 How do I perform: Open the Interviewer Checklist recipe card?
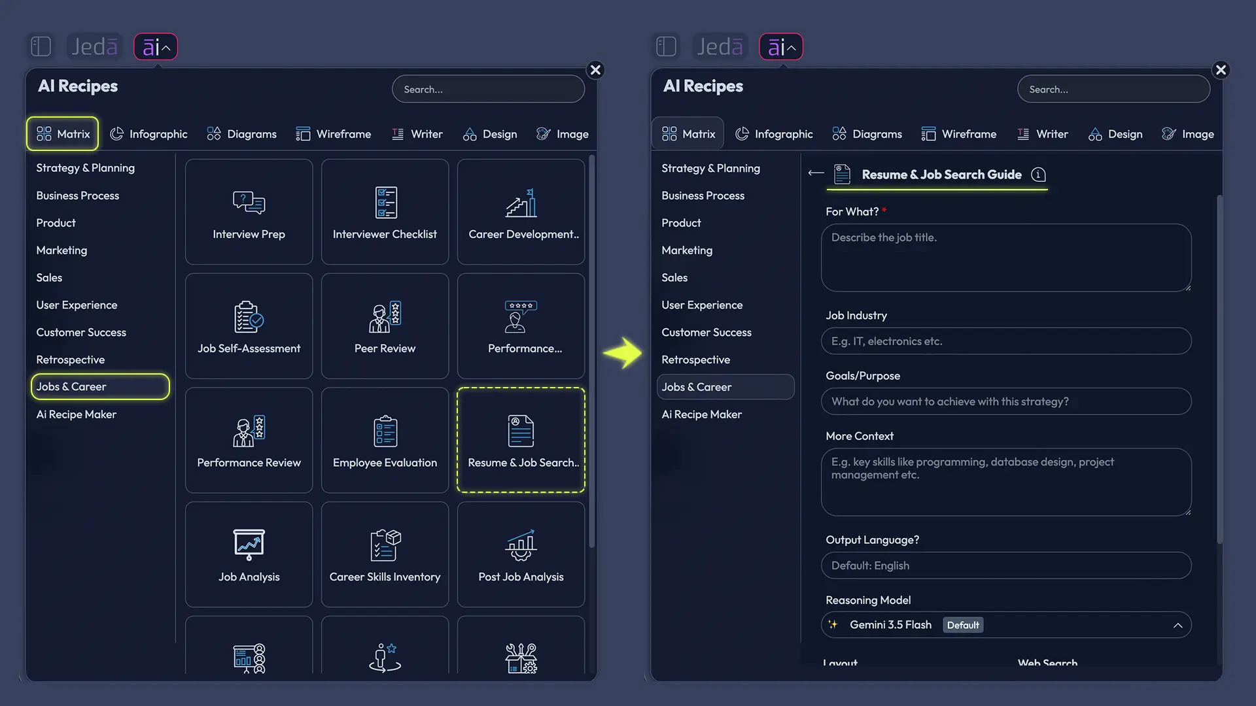(385, 212)
